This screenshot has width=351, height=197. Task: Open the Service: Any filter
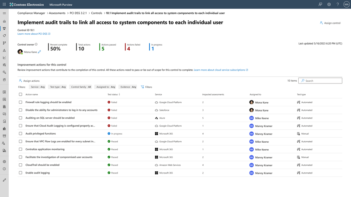click(x=38, y=87)
